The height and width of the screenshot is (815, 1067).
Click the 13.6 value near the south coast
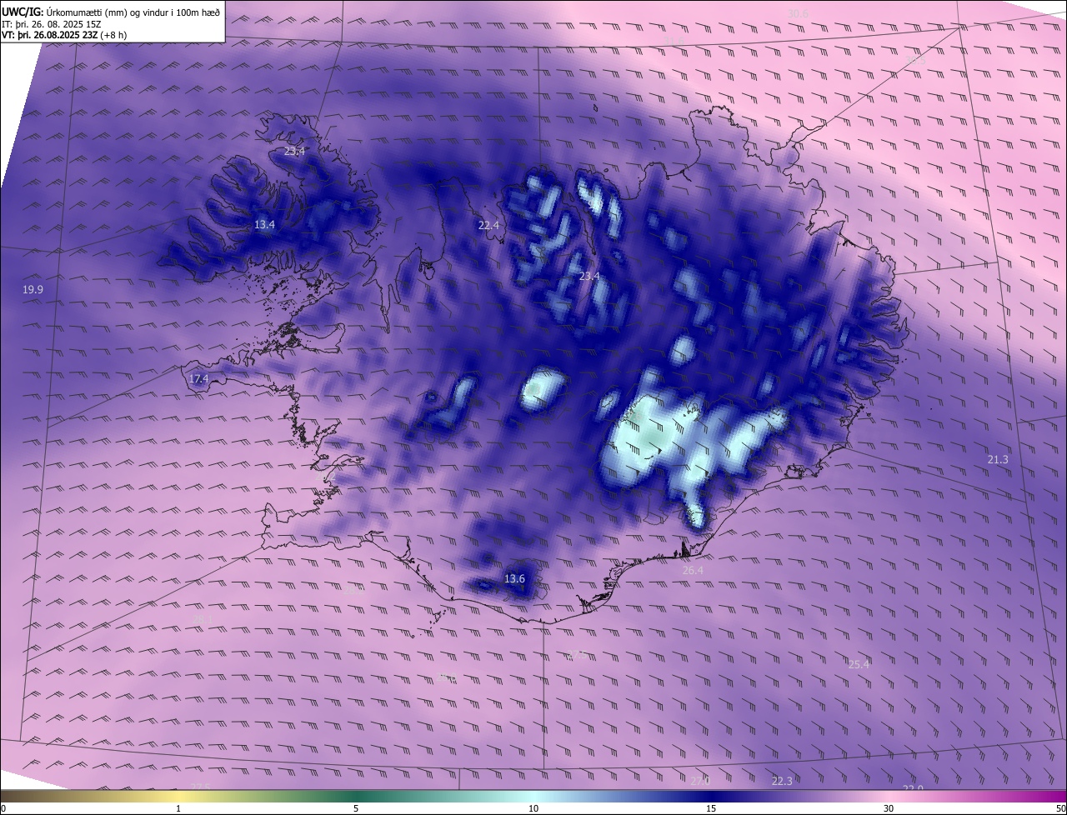(x=515, y=578)
